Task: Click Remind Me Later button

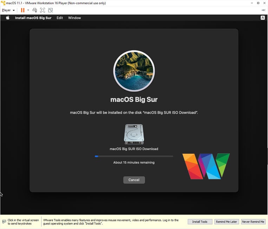Action: pos(227,222)
